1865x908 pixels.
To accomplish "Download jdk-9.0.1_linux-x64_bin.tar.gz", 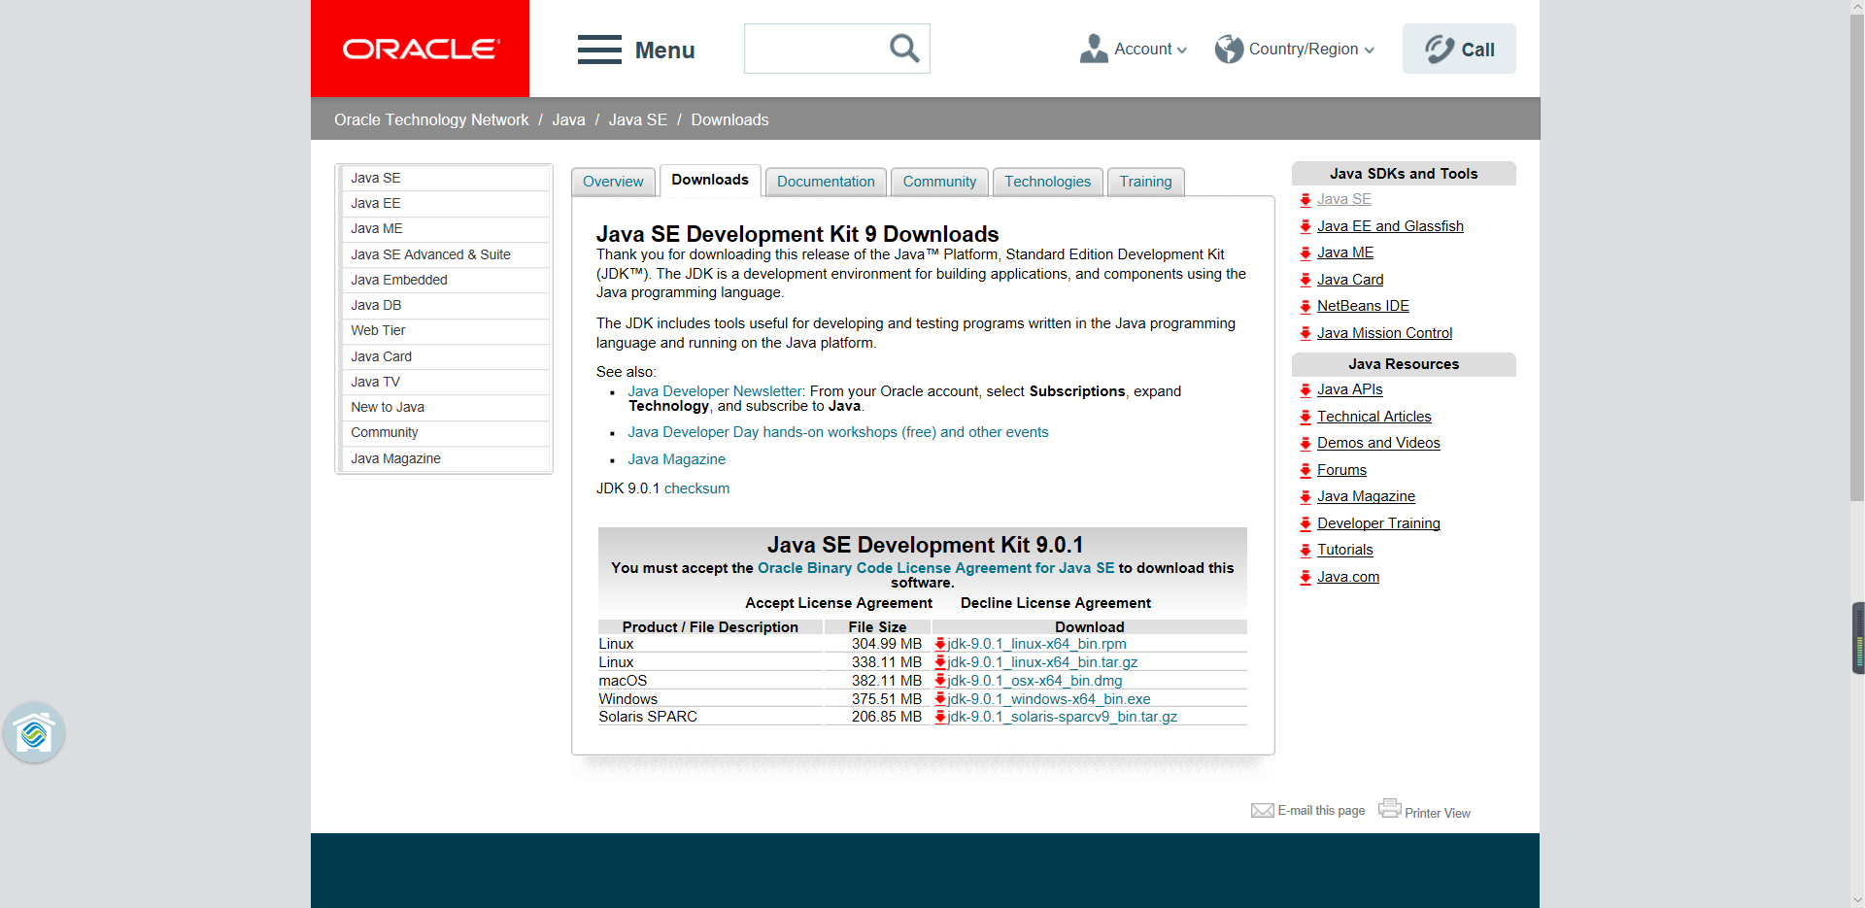I will pyautogui.click(x=1042, y=662).
